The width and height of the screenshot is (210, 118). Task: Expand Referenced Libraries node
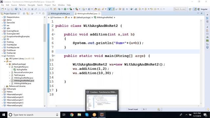(5, 86)
